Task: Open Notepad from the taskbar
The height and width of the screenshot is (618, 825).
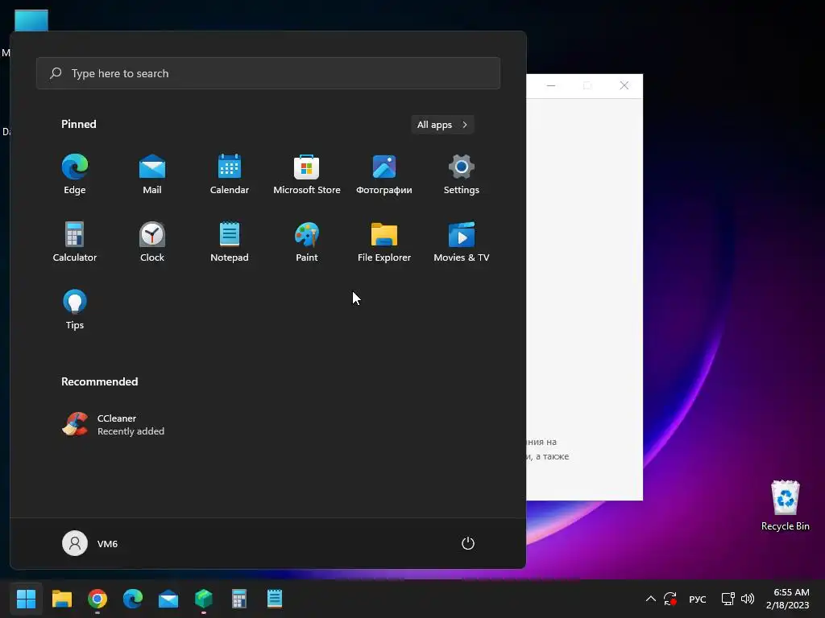Action: click(x=275, y=599)
